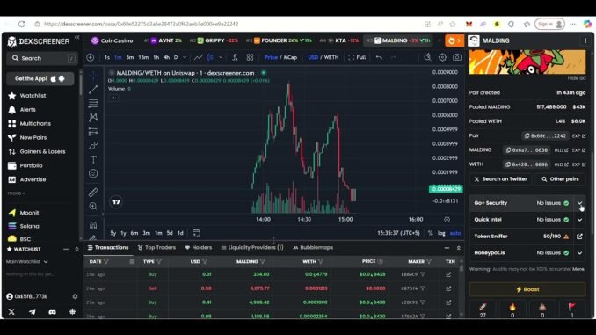Open the Discord link in sidebar
The image size is (596, 335).
point(52,312)
